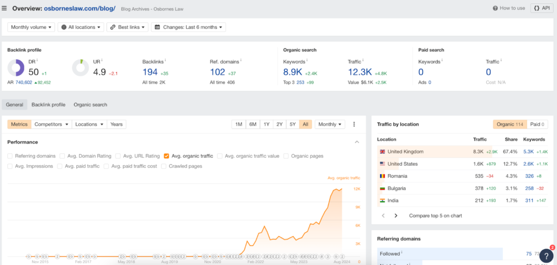Screen dimensions: 557x265
Task: Click the UR donut chart icon
Action: coord(81,68)
